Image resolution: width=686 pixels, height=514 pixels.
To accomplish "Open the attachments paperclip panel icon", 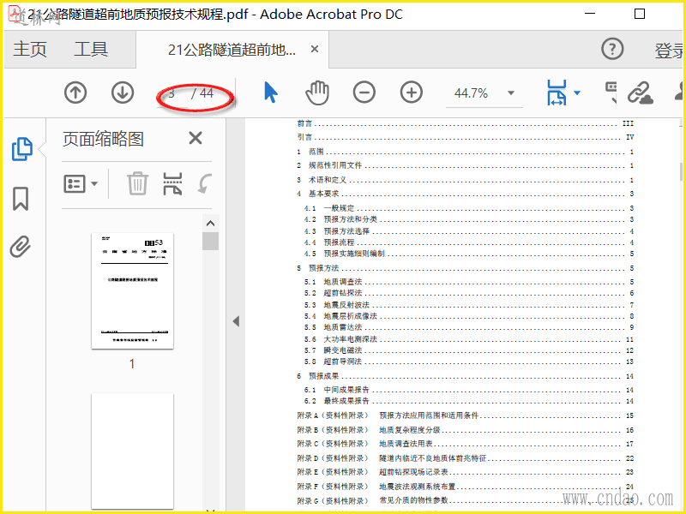I will pos(21,247).
